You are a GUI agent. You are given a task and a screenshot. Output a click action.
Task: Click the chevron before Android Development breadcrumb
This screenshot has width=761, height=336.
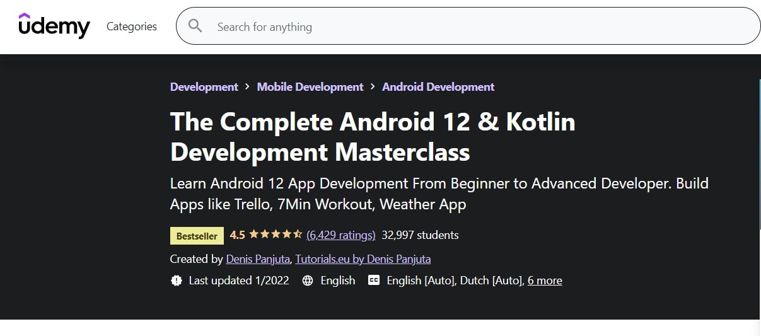click(x=373, y=87)
